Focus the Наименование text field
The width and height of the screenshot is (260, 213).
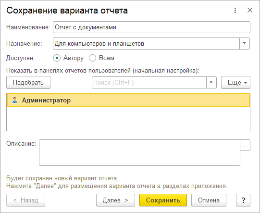pyautogui.click(x=151, y=27)
